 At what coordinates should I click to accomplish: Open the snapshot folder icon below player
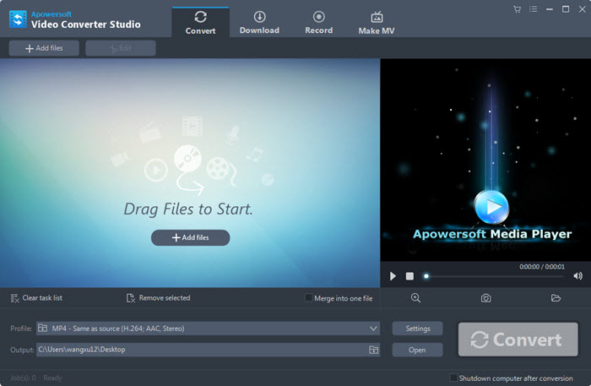point(556,298)
